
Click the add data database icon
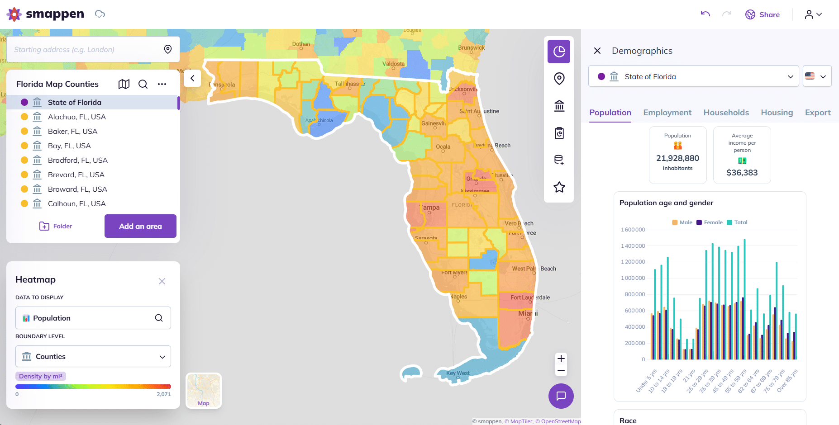click(559, 160)
